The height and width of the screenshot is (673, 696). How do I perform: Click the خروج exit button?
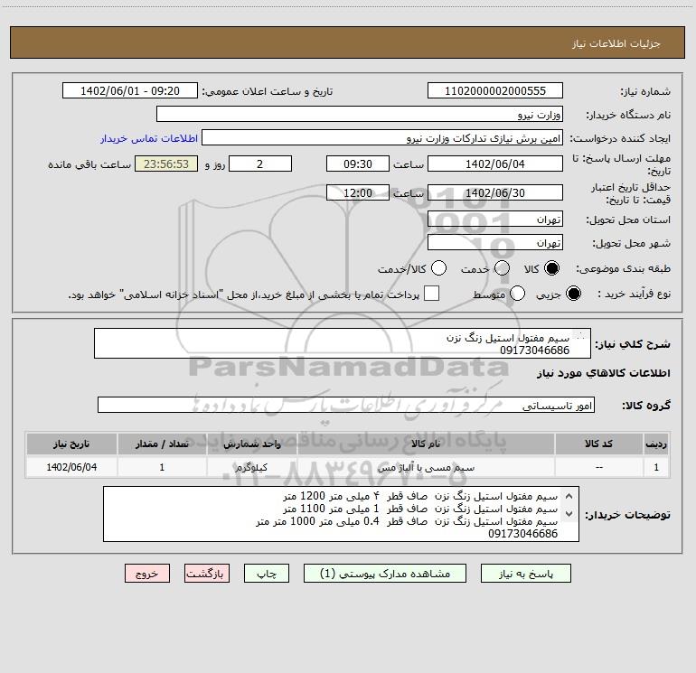tap(147, 574)
